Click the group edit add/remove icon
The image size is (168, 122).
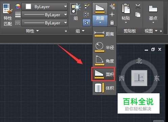coord(87,15)
